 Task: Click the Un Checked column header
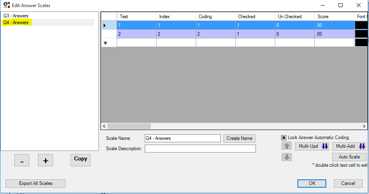coord(295,17)
